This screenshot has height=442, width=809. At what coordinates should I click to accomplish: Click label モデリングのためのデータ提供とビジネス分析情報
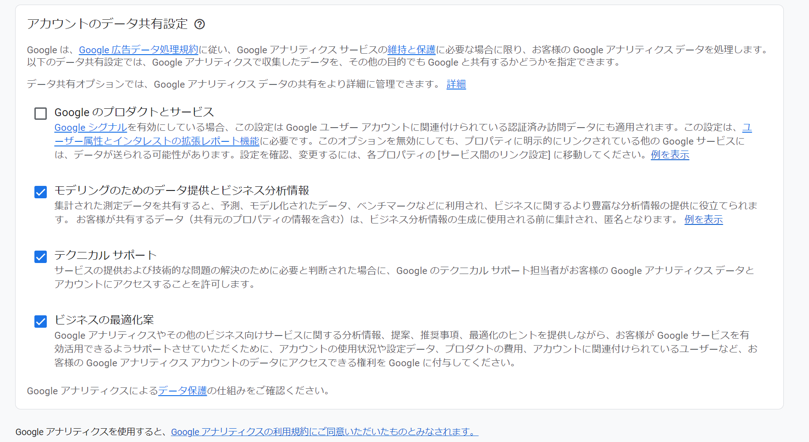click(182, 190)
